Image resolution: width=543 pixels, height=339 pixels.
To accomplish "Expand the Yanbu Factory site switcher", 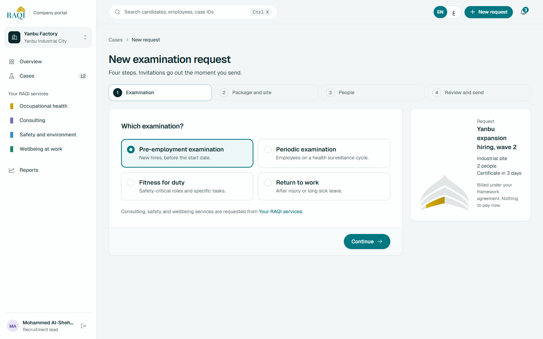I will point(48,37).
